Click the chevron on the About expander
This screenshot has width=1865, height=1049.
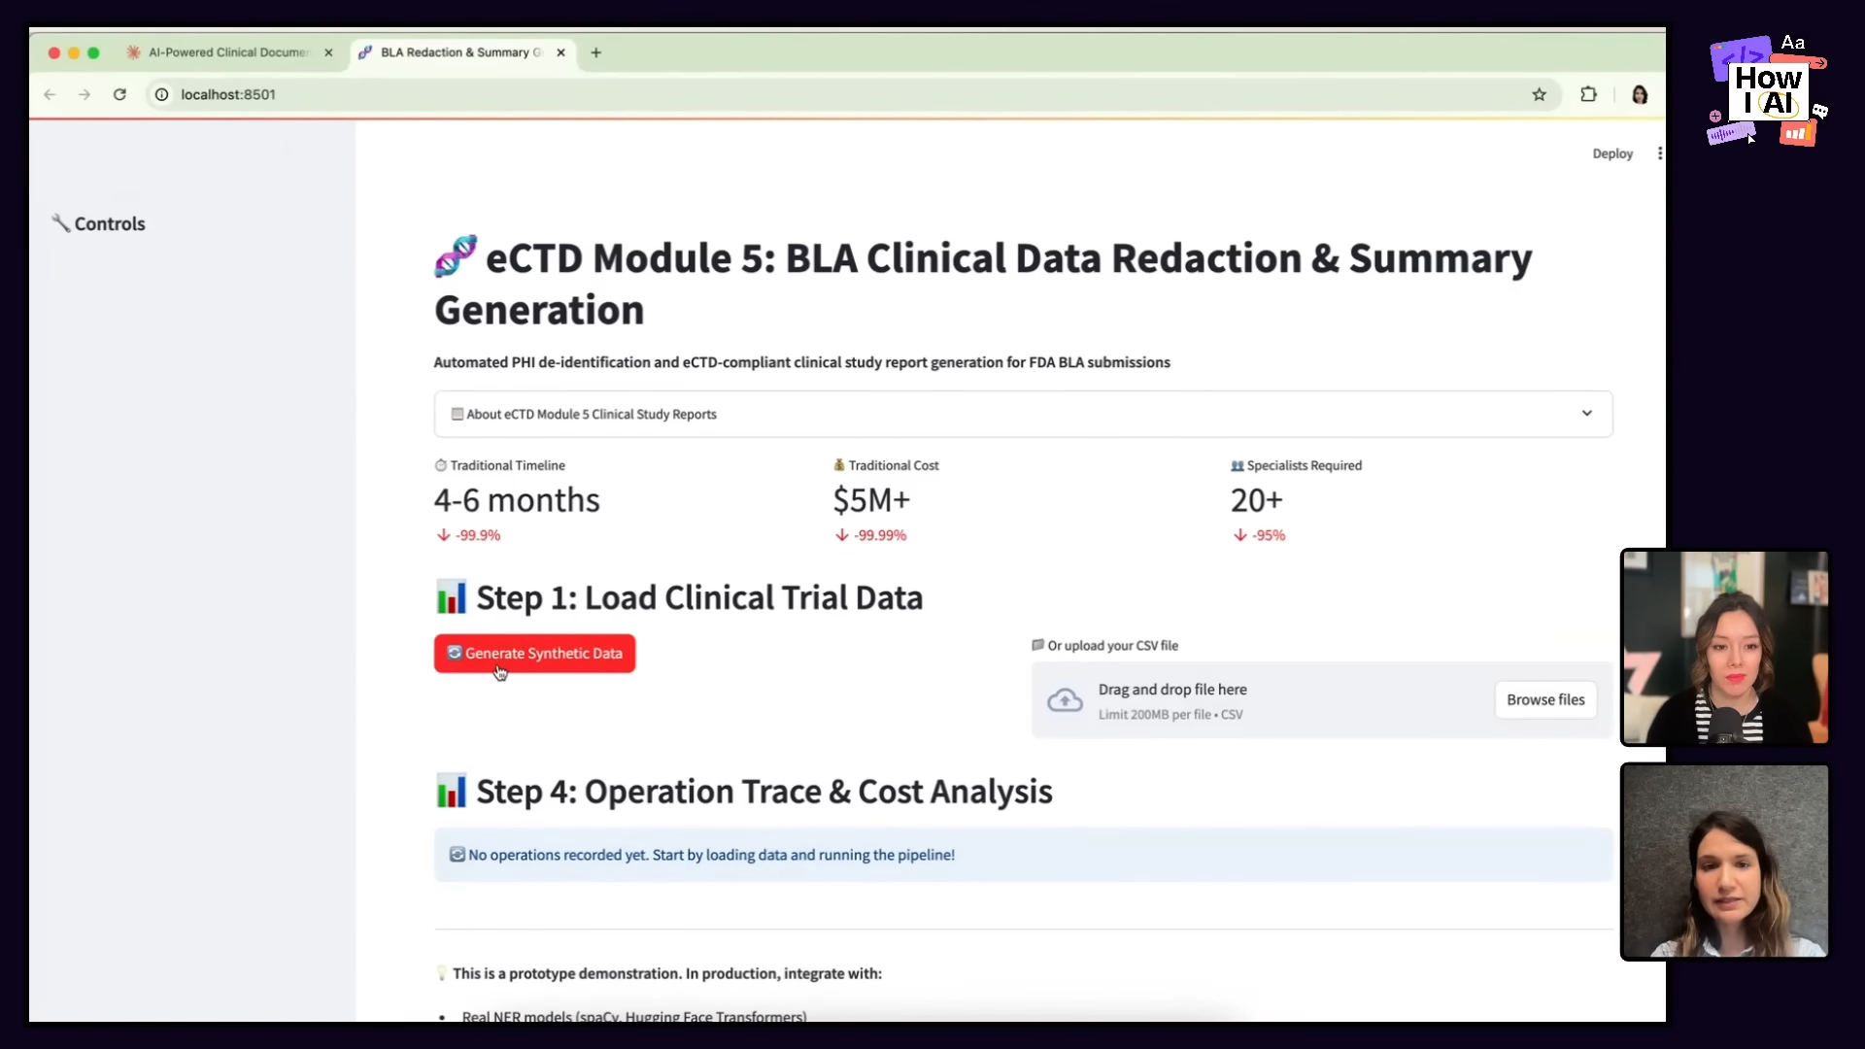click(x=1586, y=414)
